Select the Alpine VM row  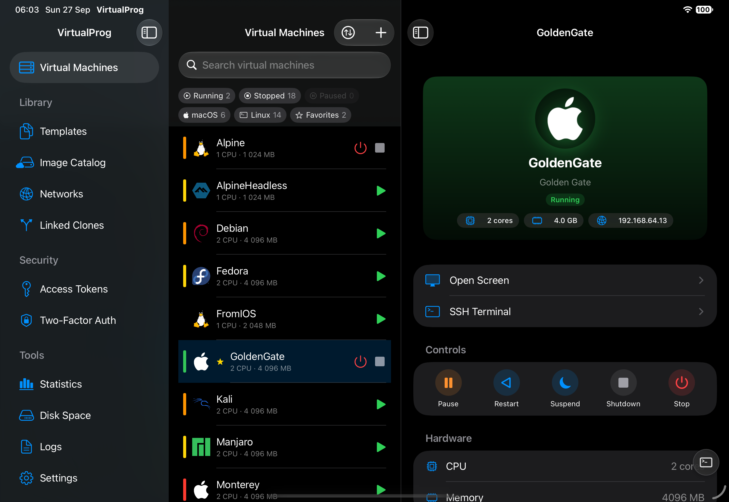coord(285,148)
